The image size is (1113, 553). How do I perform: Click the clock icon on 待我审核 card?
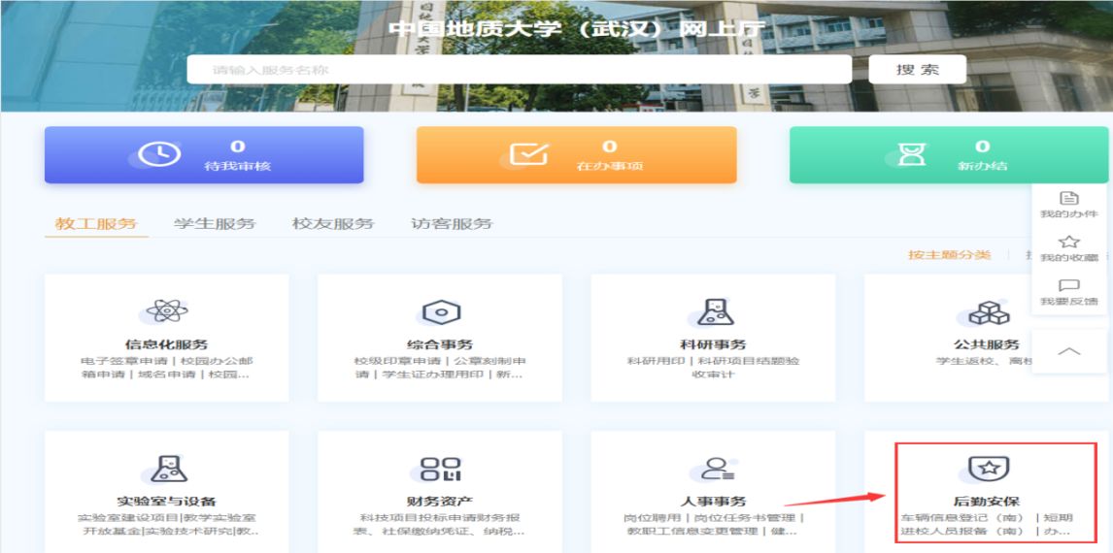(x=158, y=154)
